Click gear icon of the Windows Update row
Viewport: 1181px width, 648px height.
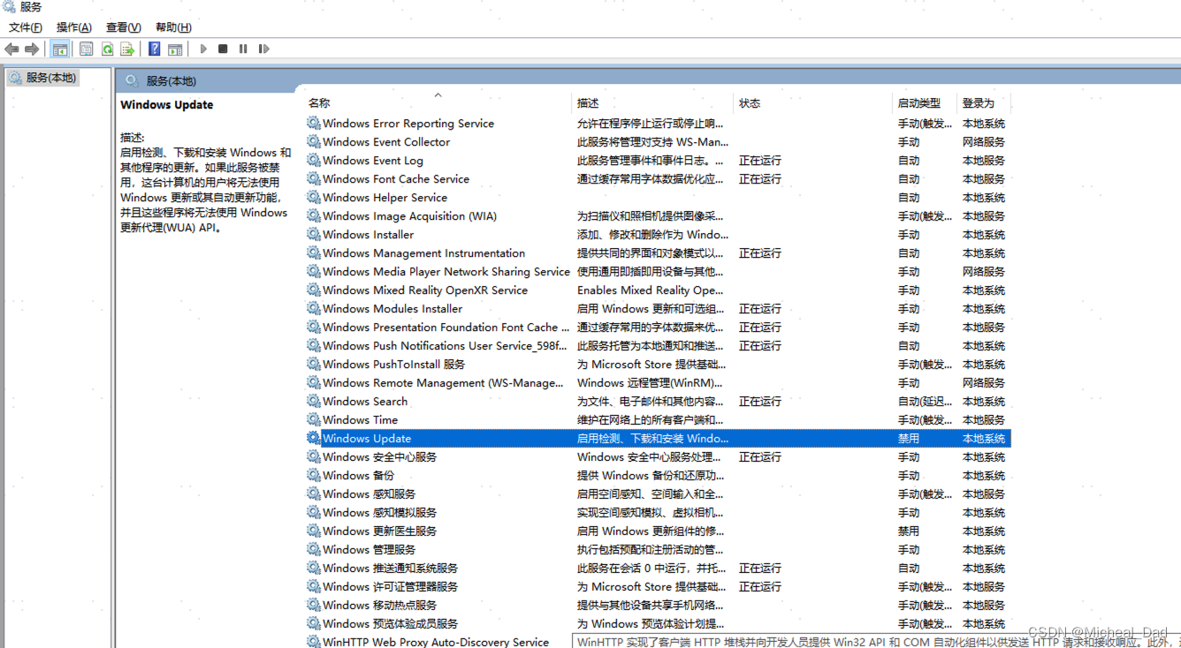tap(314, 439)
